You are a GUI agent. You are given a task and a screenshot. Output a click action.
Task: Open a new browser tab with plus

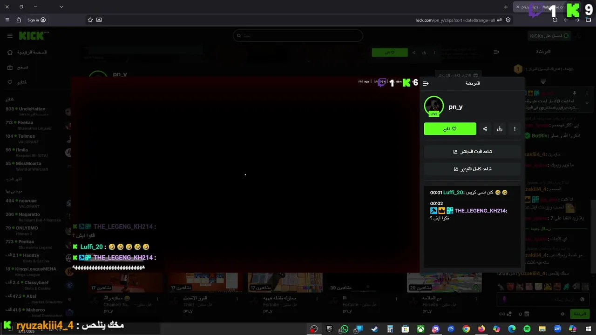(506, 7)
